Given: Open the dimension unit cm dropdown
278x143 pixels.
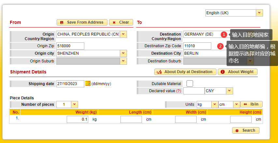Looking at the screenshot, I should pyautogui.click(x=237, y=104).
